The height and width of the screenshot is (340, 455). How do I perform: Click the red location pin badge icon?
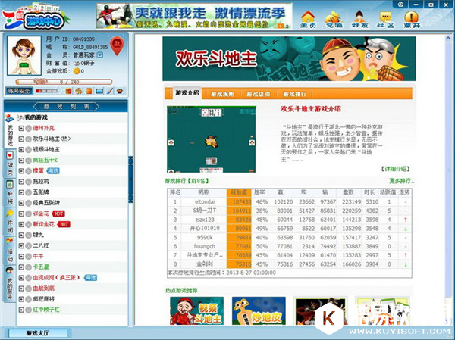coord(117,45)
